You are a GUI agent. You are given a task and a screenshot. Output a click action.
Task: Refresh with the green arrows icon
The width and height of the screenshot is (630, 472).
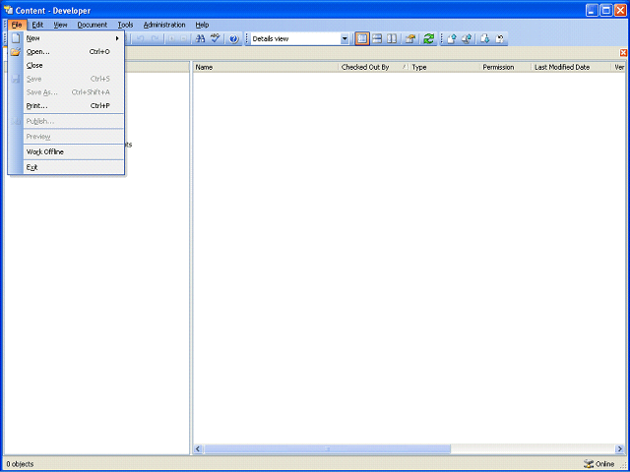[x=429, y=39]
